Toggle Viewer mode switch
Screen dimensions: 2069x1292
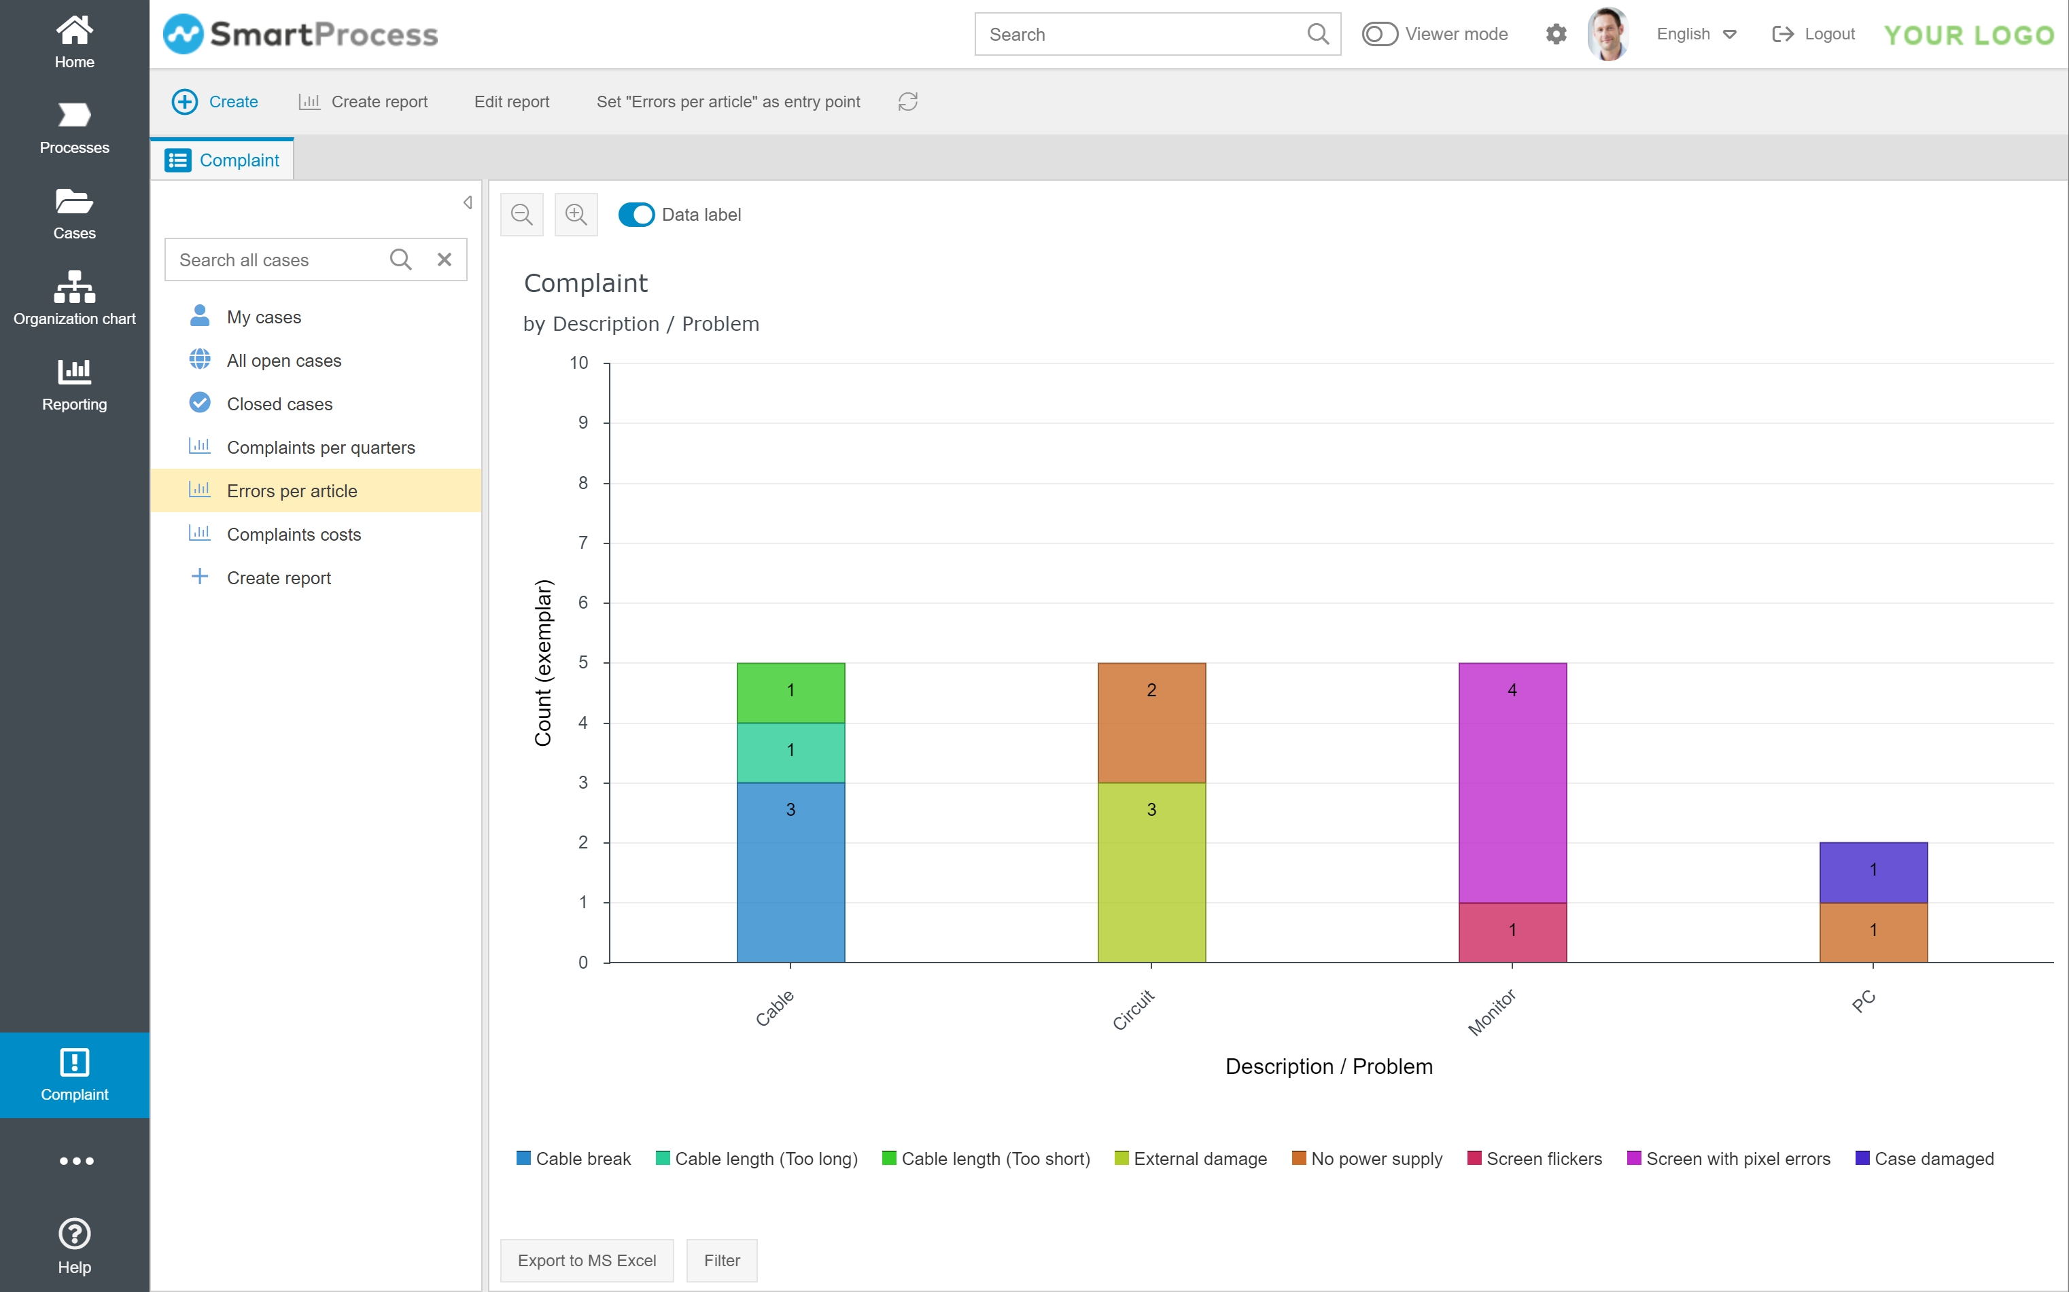[x=1379, y=34]
